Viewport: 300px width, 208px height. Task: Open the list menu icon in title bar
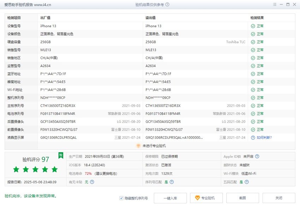coord(275,4)
